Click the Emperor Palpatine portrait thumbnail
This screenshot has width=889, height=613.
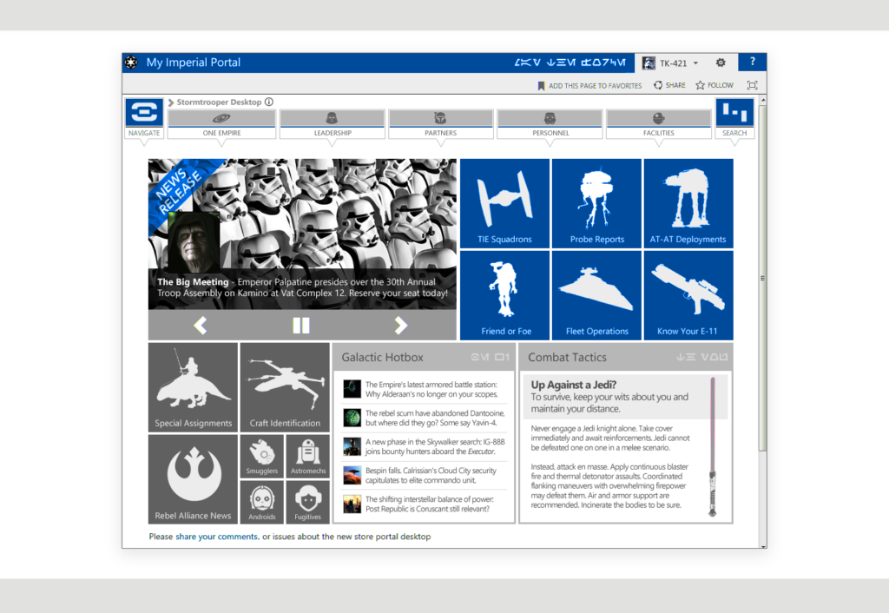click(194, 241)
